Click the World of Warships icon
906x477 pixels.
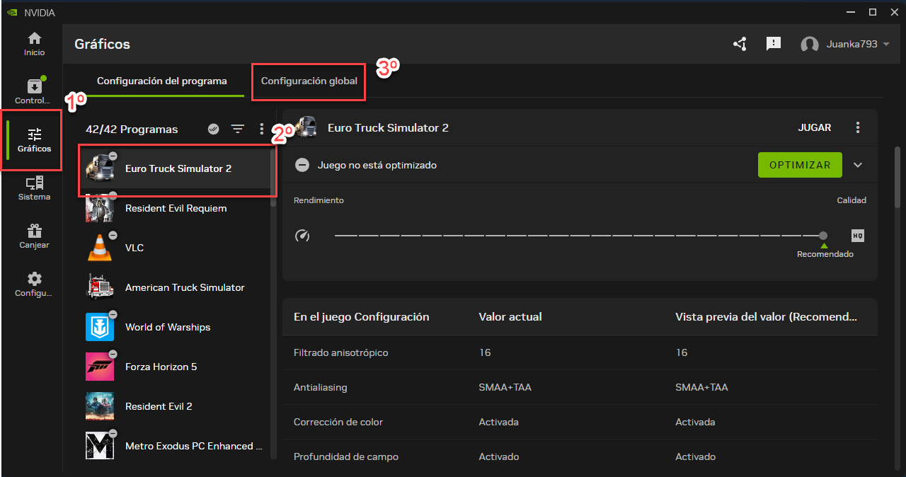100,327
